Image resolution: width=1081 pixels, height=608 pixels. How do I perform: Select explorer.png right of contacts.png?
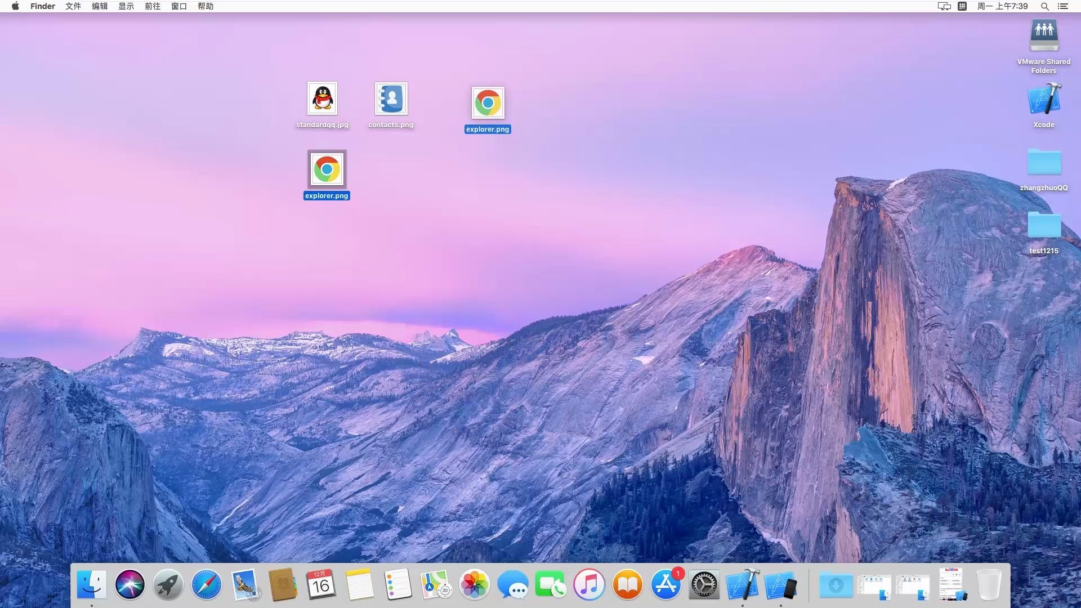[x=488, y=110]
